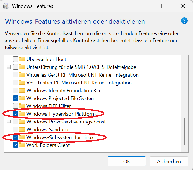Screen dimensions: 193x170
Task: Uncheck the Windows-Hypervisor-Plattform checkbox
Action: click(16, 114)
